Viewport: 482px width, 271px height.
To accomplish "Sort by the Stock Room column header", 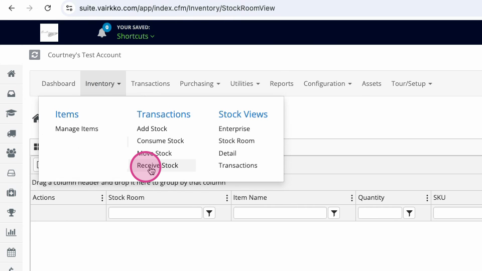I will (x=127, y=198).
